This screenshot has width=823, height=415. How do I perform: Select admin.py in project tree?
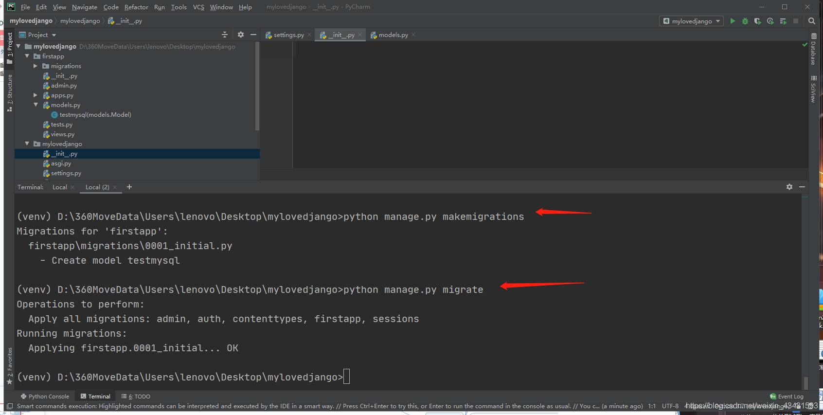pyautogui.click(x=64, y=86)
